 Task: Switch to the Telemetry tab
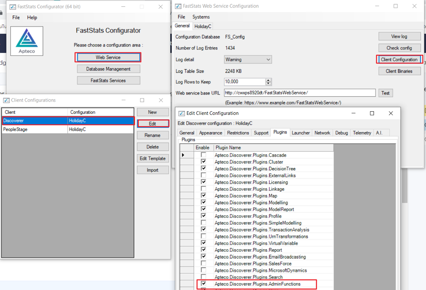[x=362, y=132]
